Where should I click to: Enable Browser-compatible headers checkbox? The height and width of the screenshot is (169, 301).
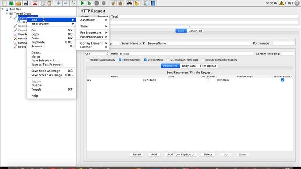click(203, 60)
